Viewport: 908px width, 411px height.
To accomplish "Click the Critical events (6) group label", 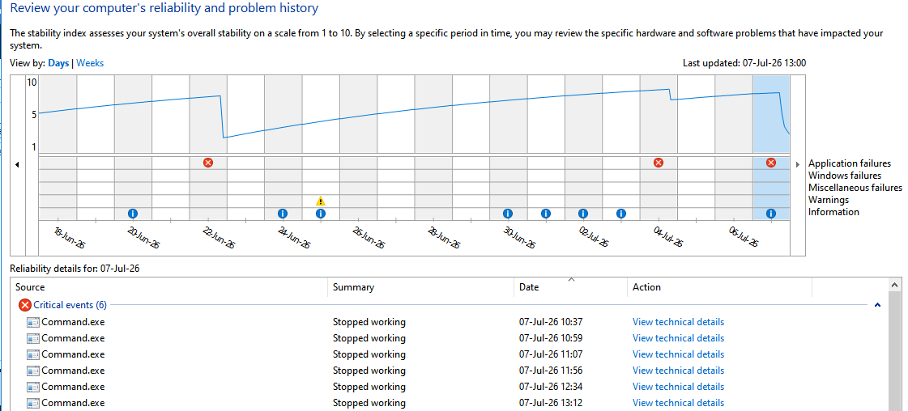I will pos(70,305).
